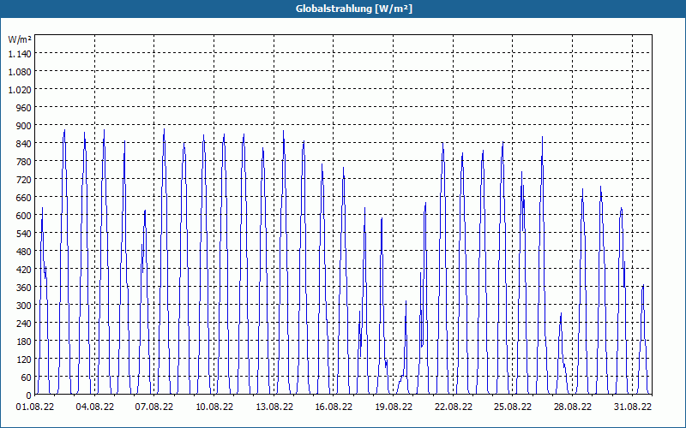Image resolution: width=686 pixels, height=428 pixels.
Task: Click the 540 y-axis value
Action: point(24,233)
